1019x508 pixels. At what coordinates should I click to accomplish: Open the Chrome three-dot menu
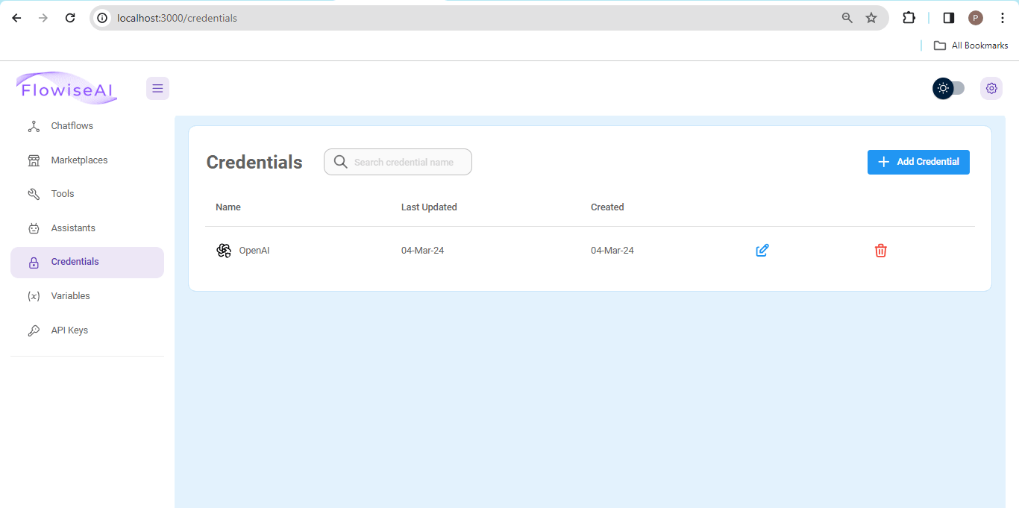[x=1002, y=18]
